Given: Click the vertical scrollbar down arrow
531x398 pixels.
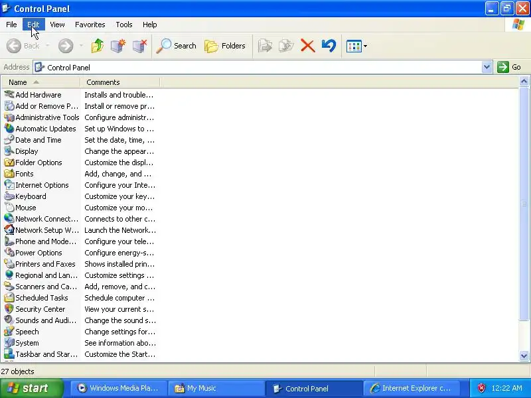Looking at the screenshot, I should [524, 356].
